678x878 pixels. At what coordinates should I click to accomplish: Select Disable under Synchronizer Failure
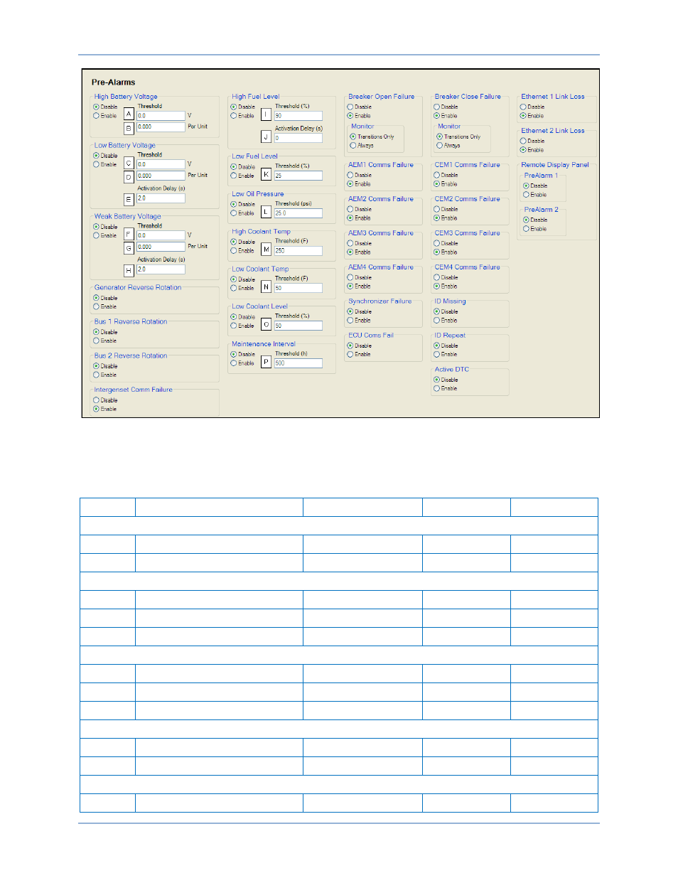[350, 311]
